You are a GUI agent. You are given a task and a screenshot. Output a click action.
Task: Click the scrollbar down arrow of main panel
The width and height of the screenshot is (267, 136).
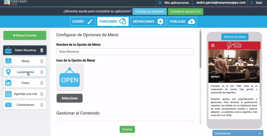[x=201, y=123]
